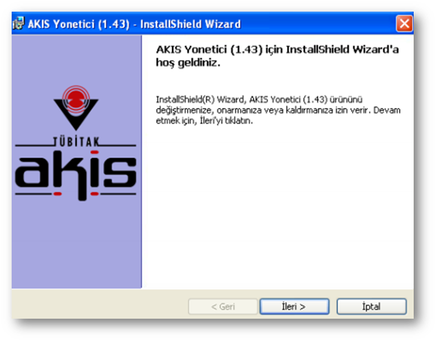Click the grayed-out < Geri button

click(223, 306)
